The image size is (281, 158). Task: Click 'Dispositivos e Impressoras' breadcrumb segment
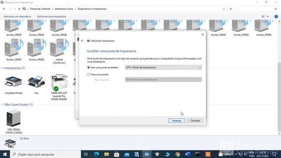92,9
